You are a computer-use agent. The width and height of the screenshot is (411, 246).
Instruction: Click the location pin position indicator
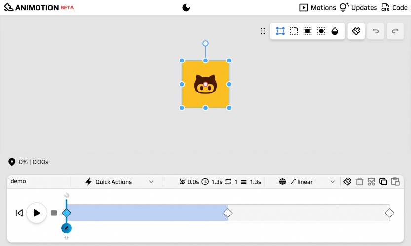12,162
